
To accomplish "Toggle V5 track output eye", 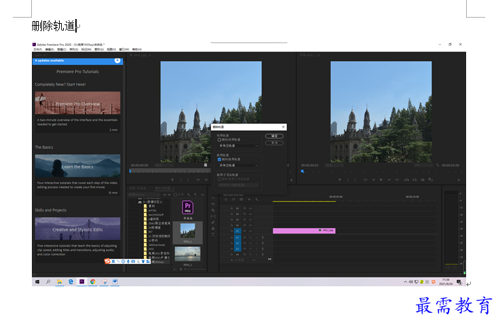I will tap(250, 208).
